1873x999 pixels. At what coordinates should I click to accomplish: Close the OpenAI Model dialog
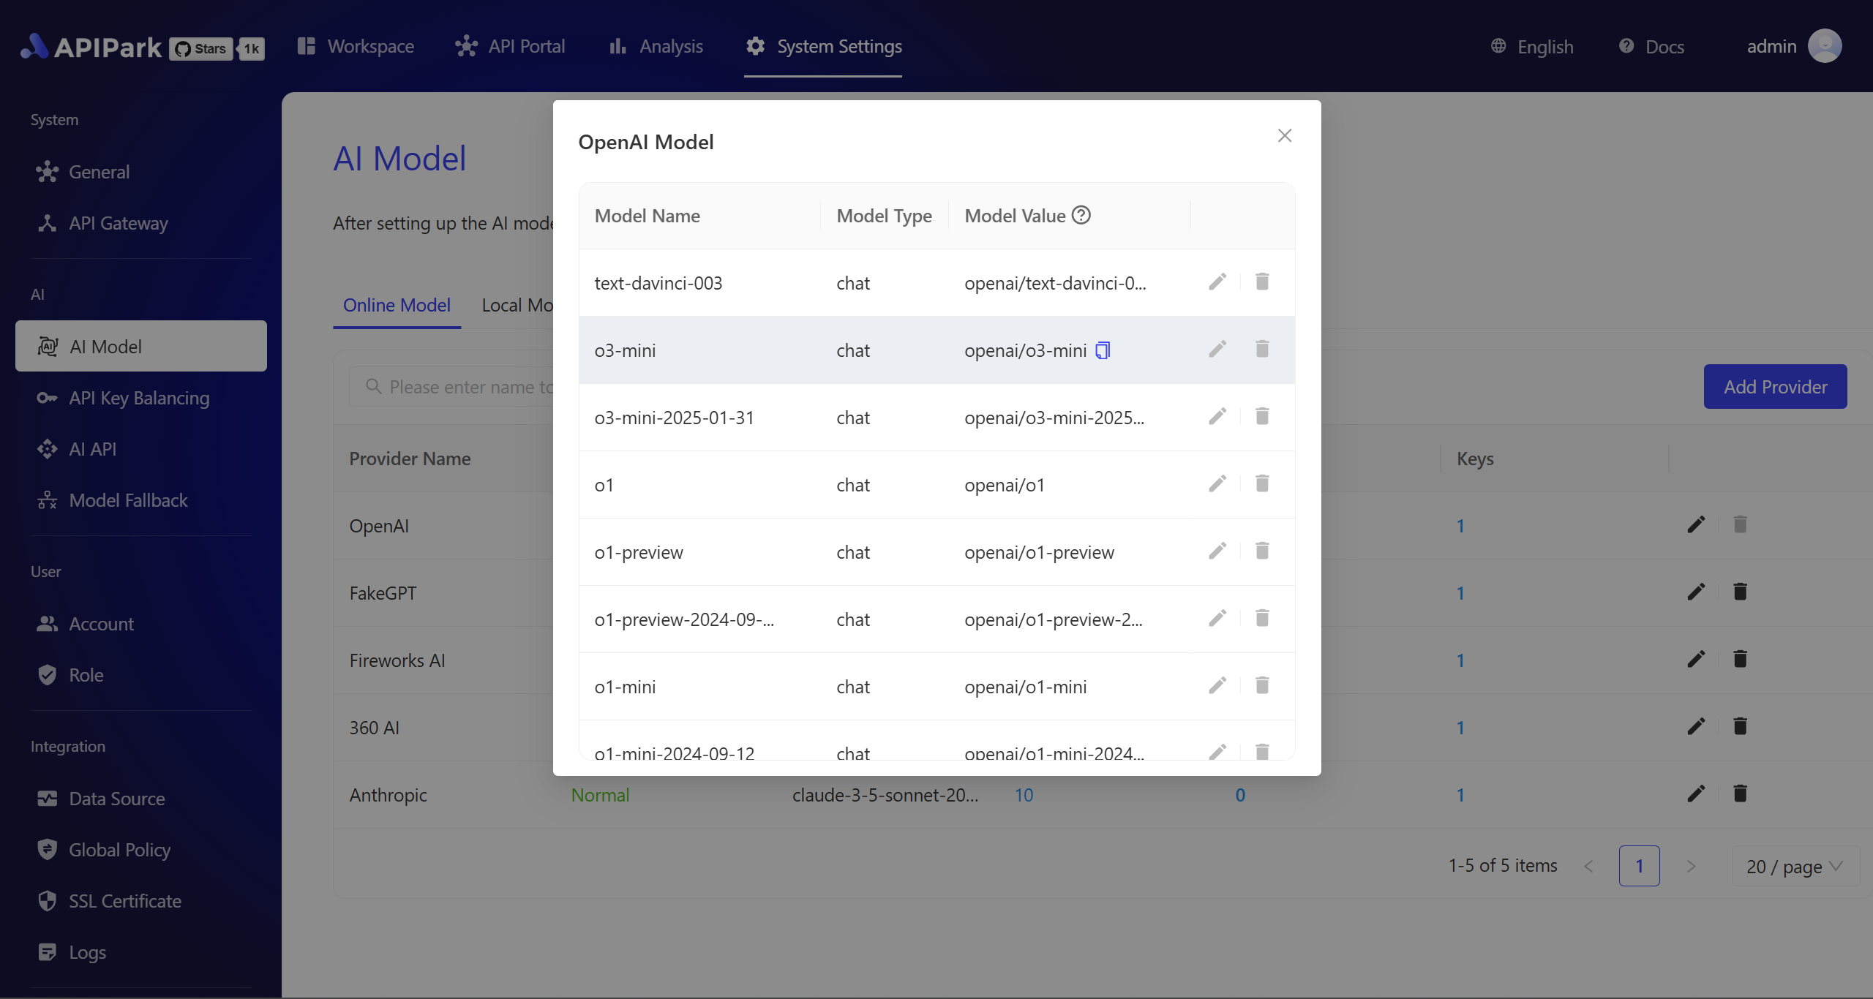tap(1285, 136)
